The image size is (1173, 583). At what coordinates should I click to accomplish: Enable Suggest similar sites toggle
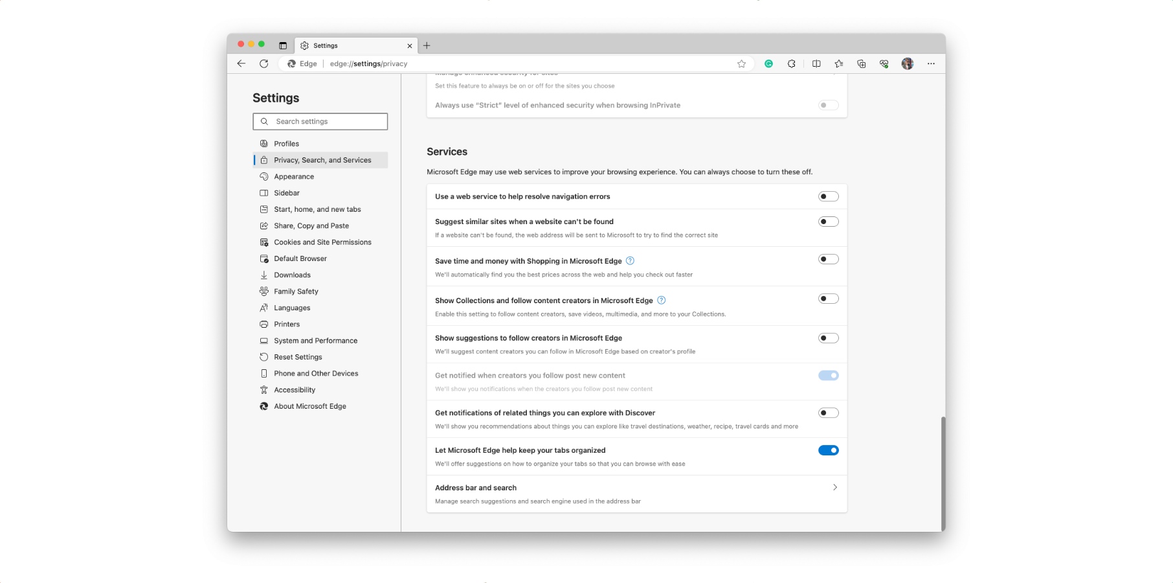828,222
